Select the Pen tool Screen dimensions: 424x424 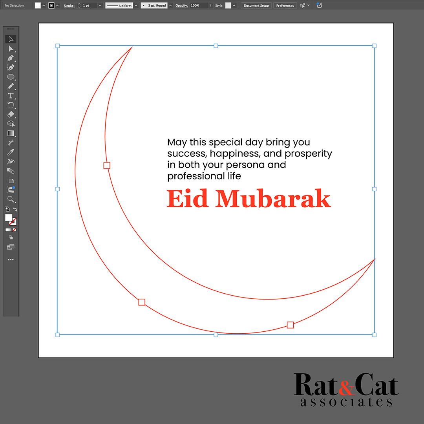11,58
